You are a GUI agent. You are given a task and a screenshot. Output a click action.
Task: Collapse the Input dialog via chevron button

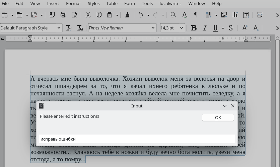pyautogui.click(x=225, y=106)
